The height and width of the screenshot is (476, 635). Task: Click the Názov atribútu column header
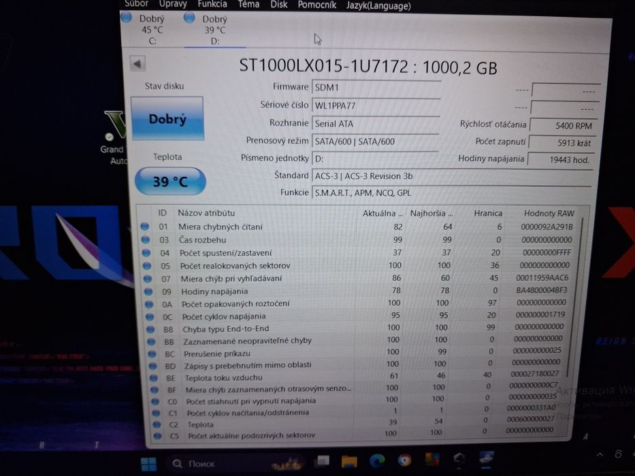click(x=206, y=213)
